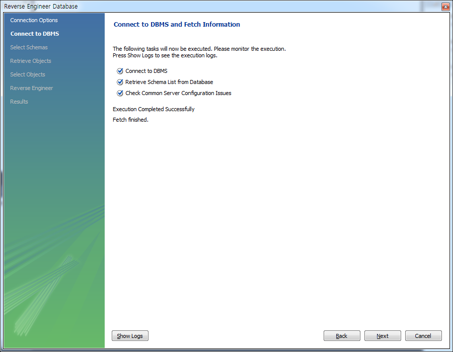
Task: Click the 'Reverse Engineer Database' window title
Action: point(41,7)
